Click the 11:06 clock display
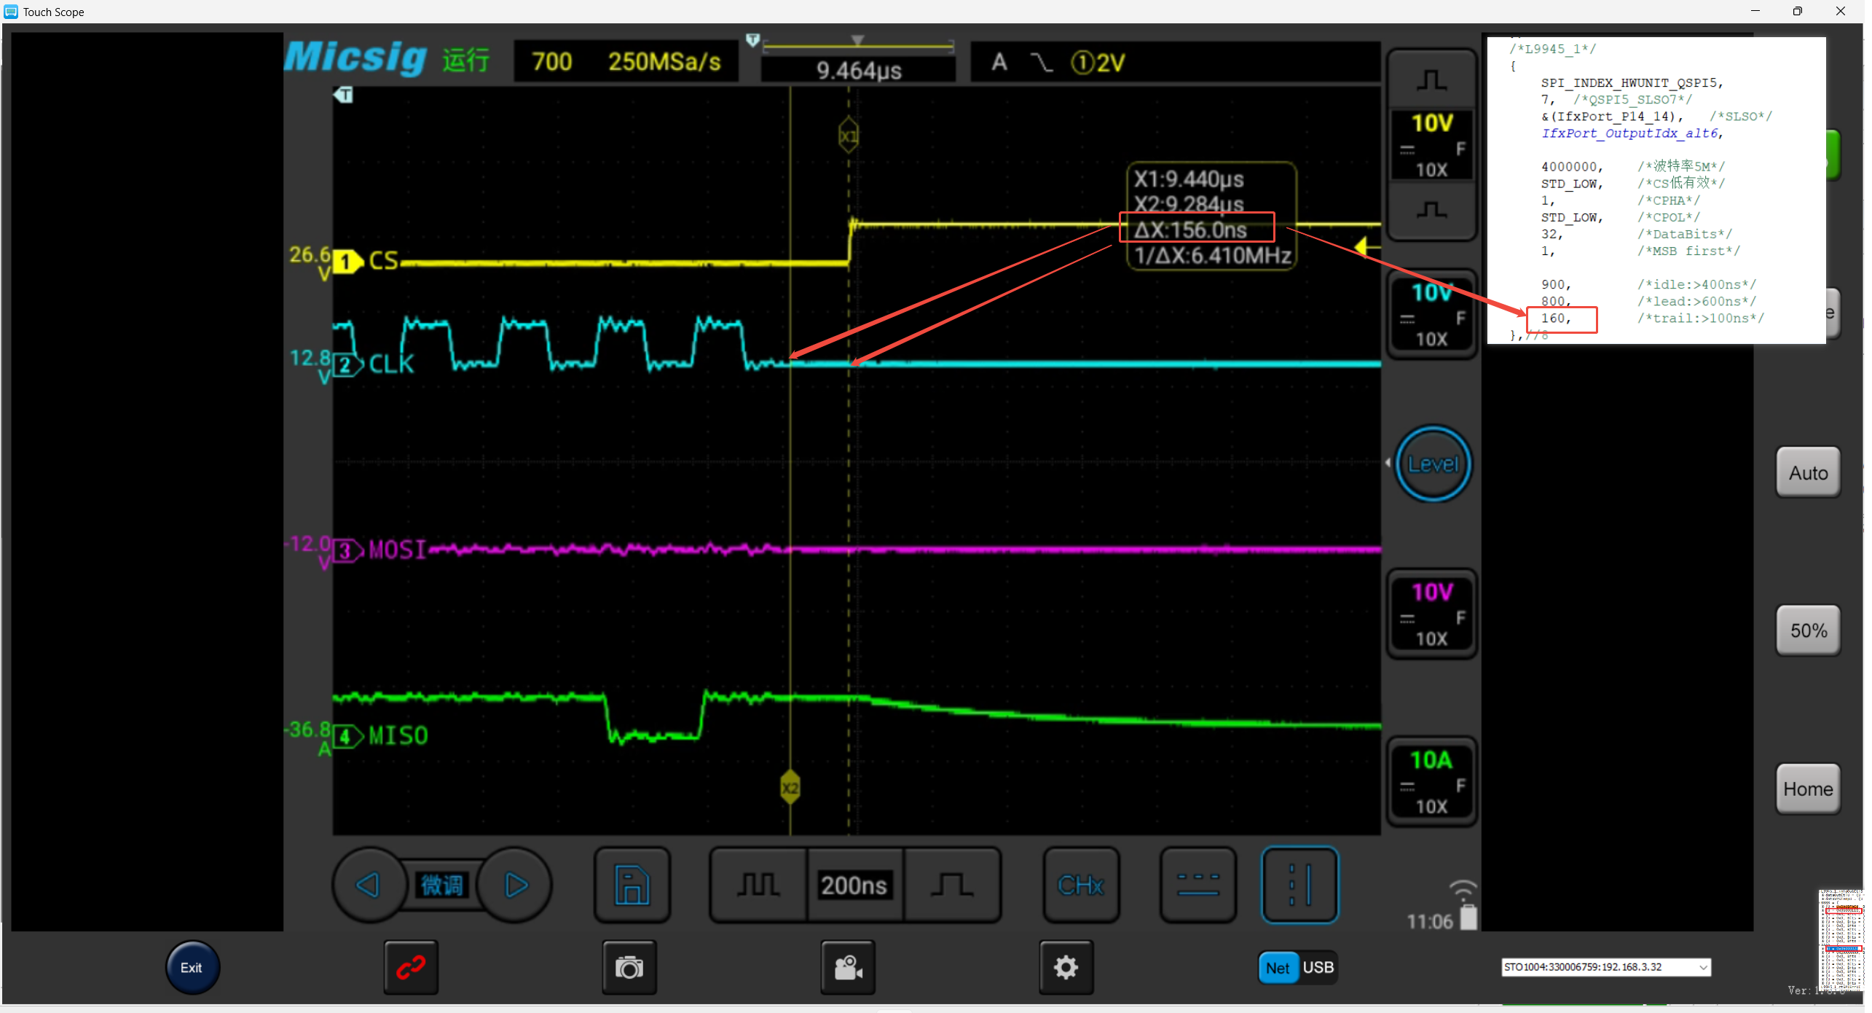The image size is (1872, 1013). pyautogui.click(x=1429, y=922)
